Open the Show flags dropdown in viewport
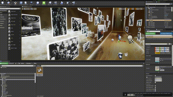173x97 pixels. click(35, 9)
